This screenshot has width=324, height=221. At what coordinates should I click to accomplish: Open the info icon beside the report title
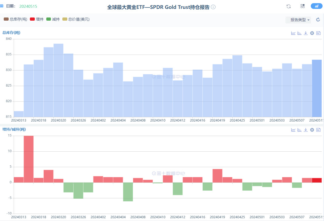pyautogui.click(x=213, y=7)
